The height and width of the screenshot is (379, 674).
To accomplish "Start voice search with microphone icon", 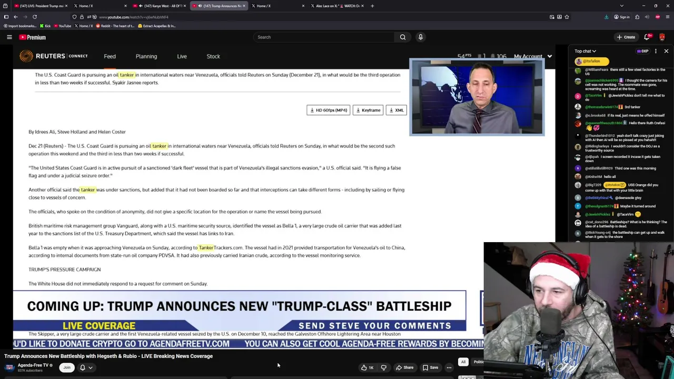I will point(420,37).
